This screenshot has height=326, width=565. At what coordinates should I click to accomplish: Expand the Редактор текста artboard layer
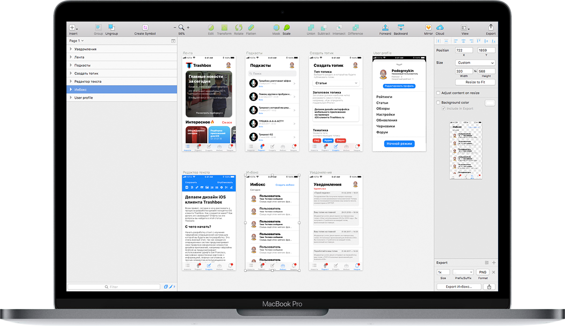71,81
